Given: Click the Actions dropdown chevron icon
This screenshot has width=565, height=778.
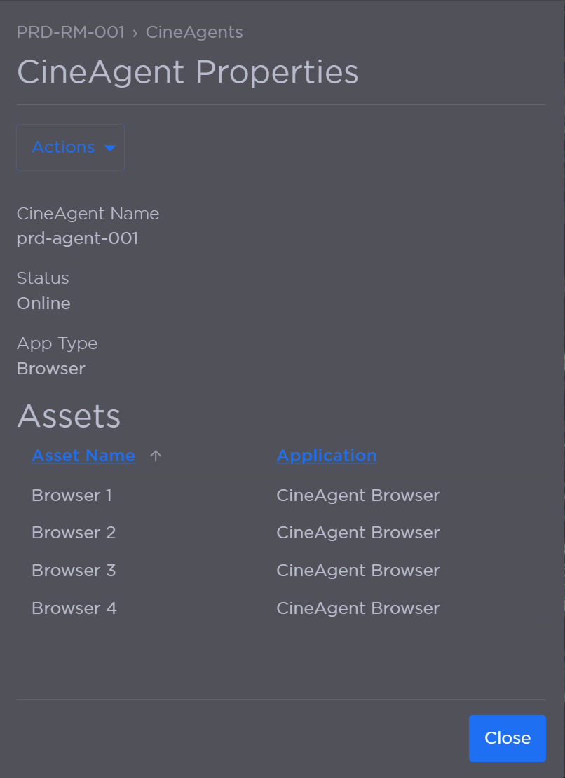Looking at the screenshot, I should [x=111, y=148].
